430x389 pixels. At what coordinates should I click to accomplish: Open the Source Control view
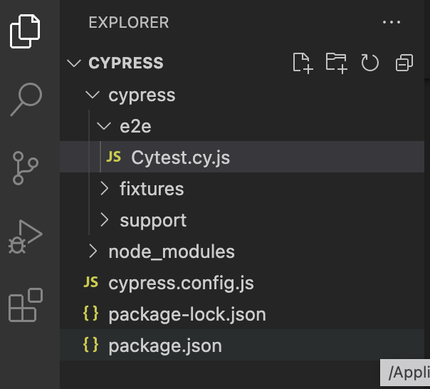click(25, 167)
